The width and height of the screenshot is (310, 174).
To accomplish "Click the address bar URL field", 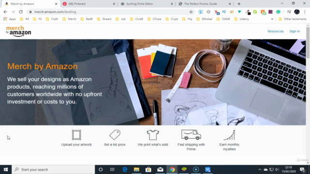I will pyautogui.click(x=111, y=12).
